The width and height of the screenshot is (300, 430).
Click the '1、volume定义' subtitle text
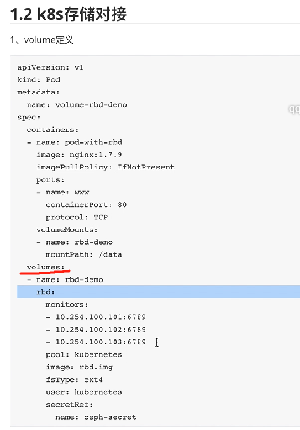[x=42, y=40]
